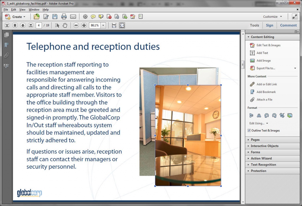Enter Read Mode via the expand icon
The height and width of the screenshot is (206, 302).
295,17
